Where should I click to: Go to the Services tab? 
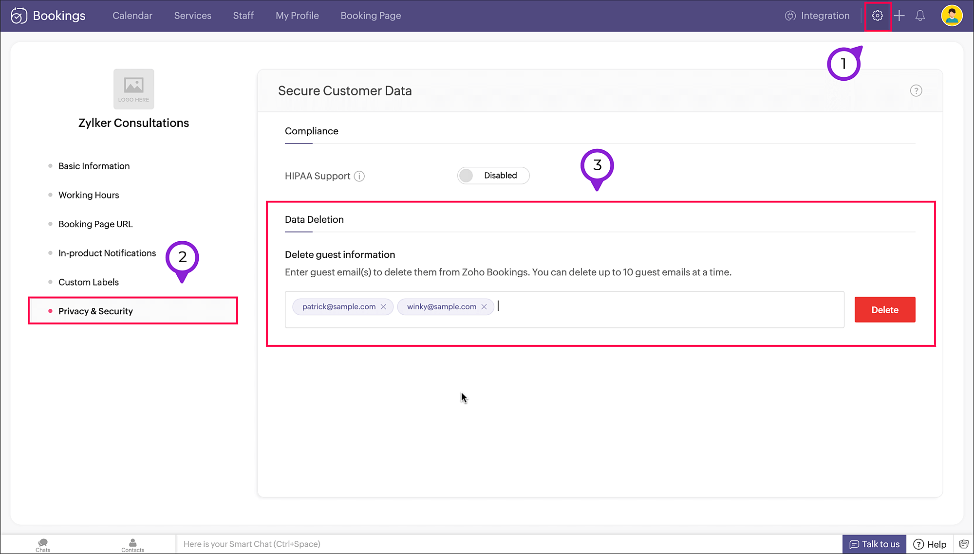click(192, 16)
